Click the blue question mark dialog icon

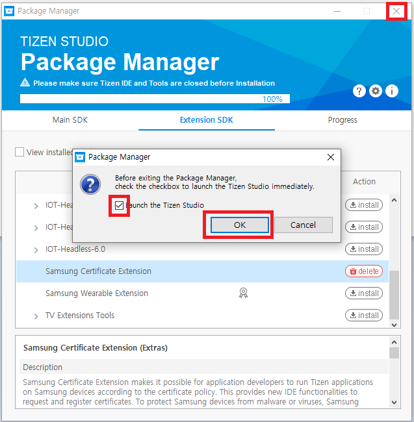pyautogui.click(x=90, y=184)
